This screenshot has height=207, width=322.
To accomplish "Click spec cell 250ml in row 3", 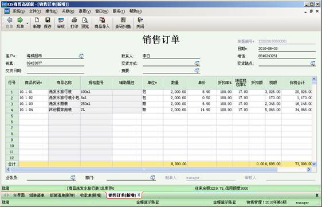I will (96, 104).
